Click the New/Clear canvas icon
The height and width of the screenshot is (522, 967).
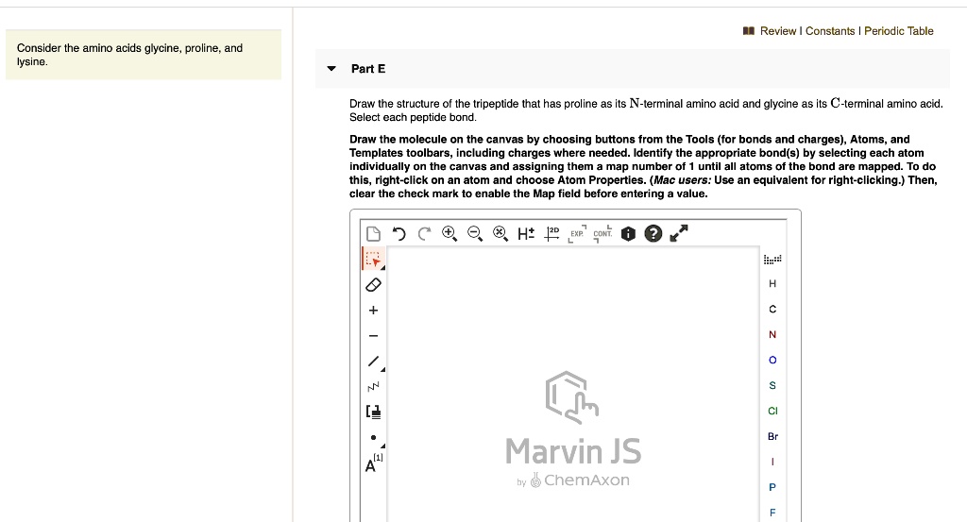coord(374,234)
